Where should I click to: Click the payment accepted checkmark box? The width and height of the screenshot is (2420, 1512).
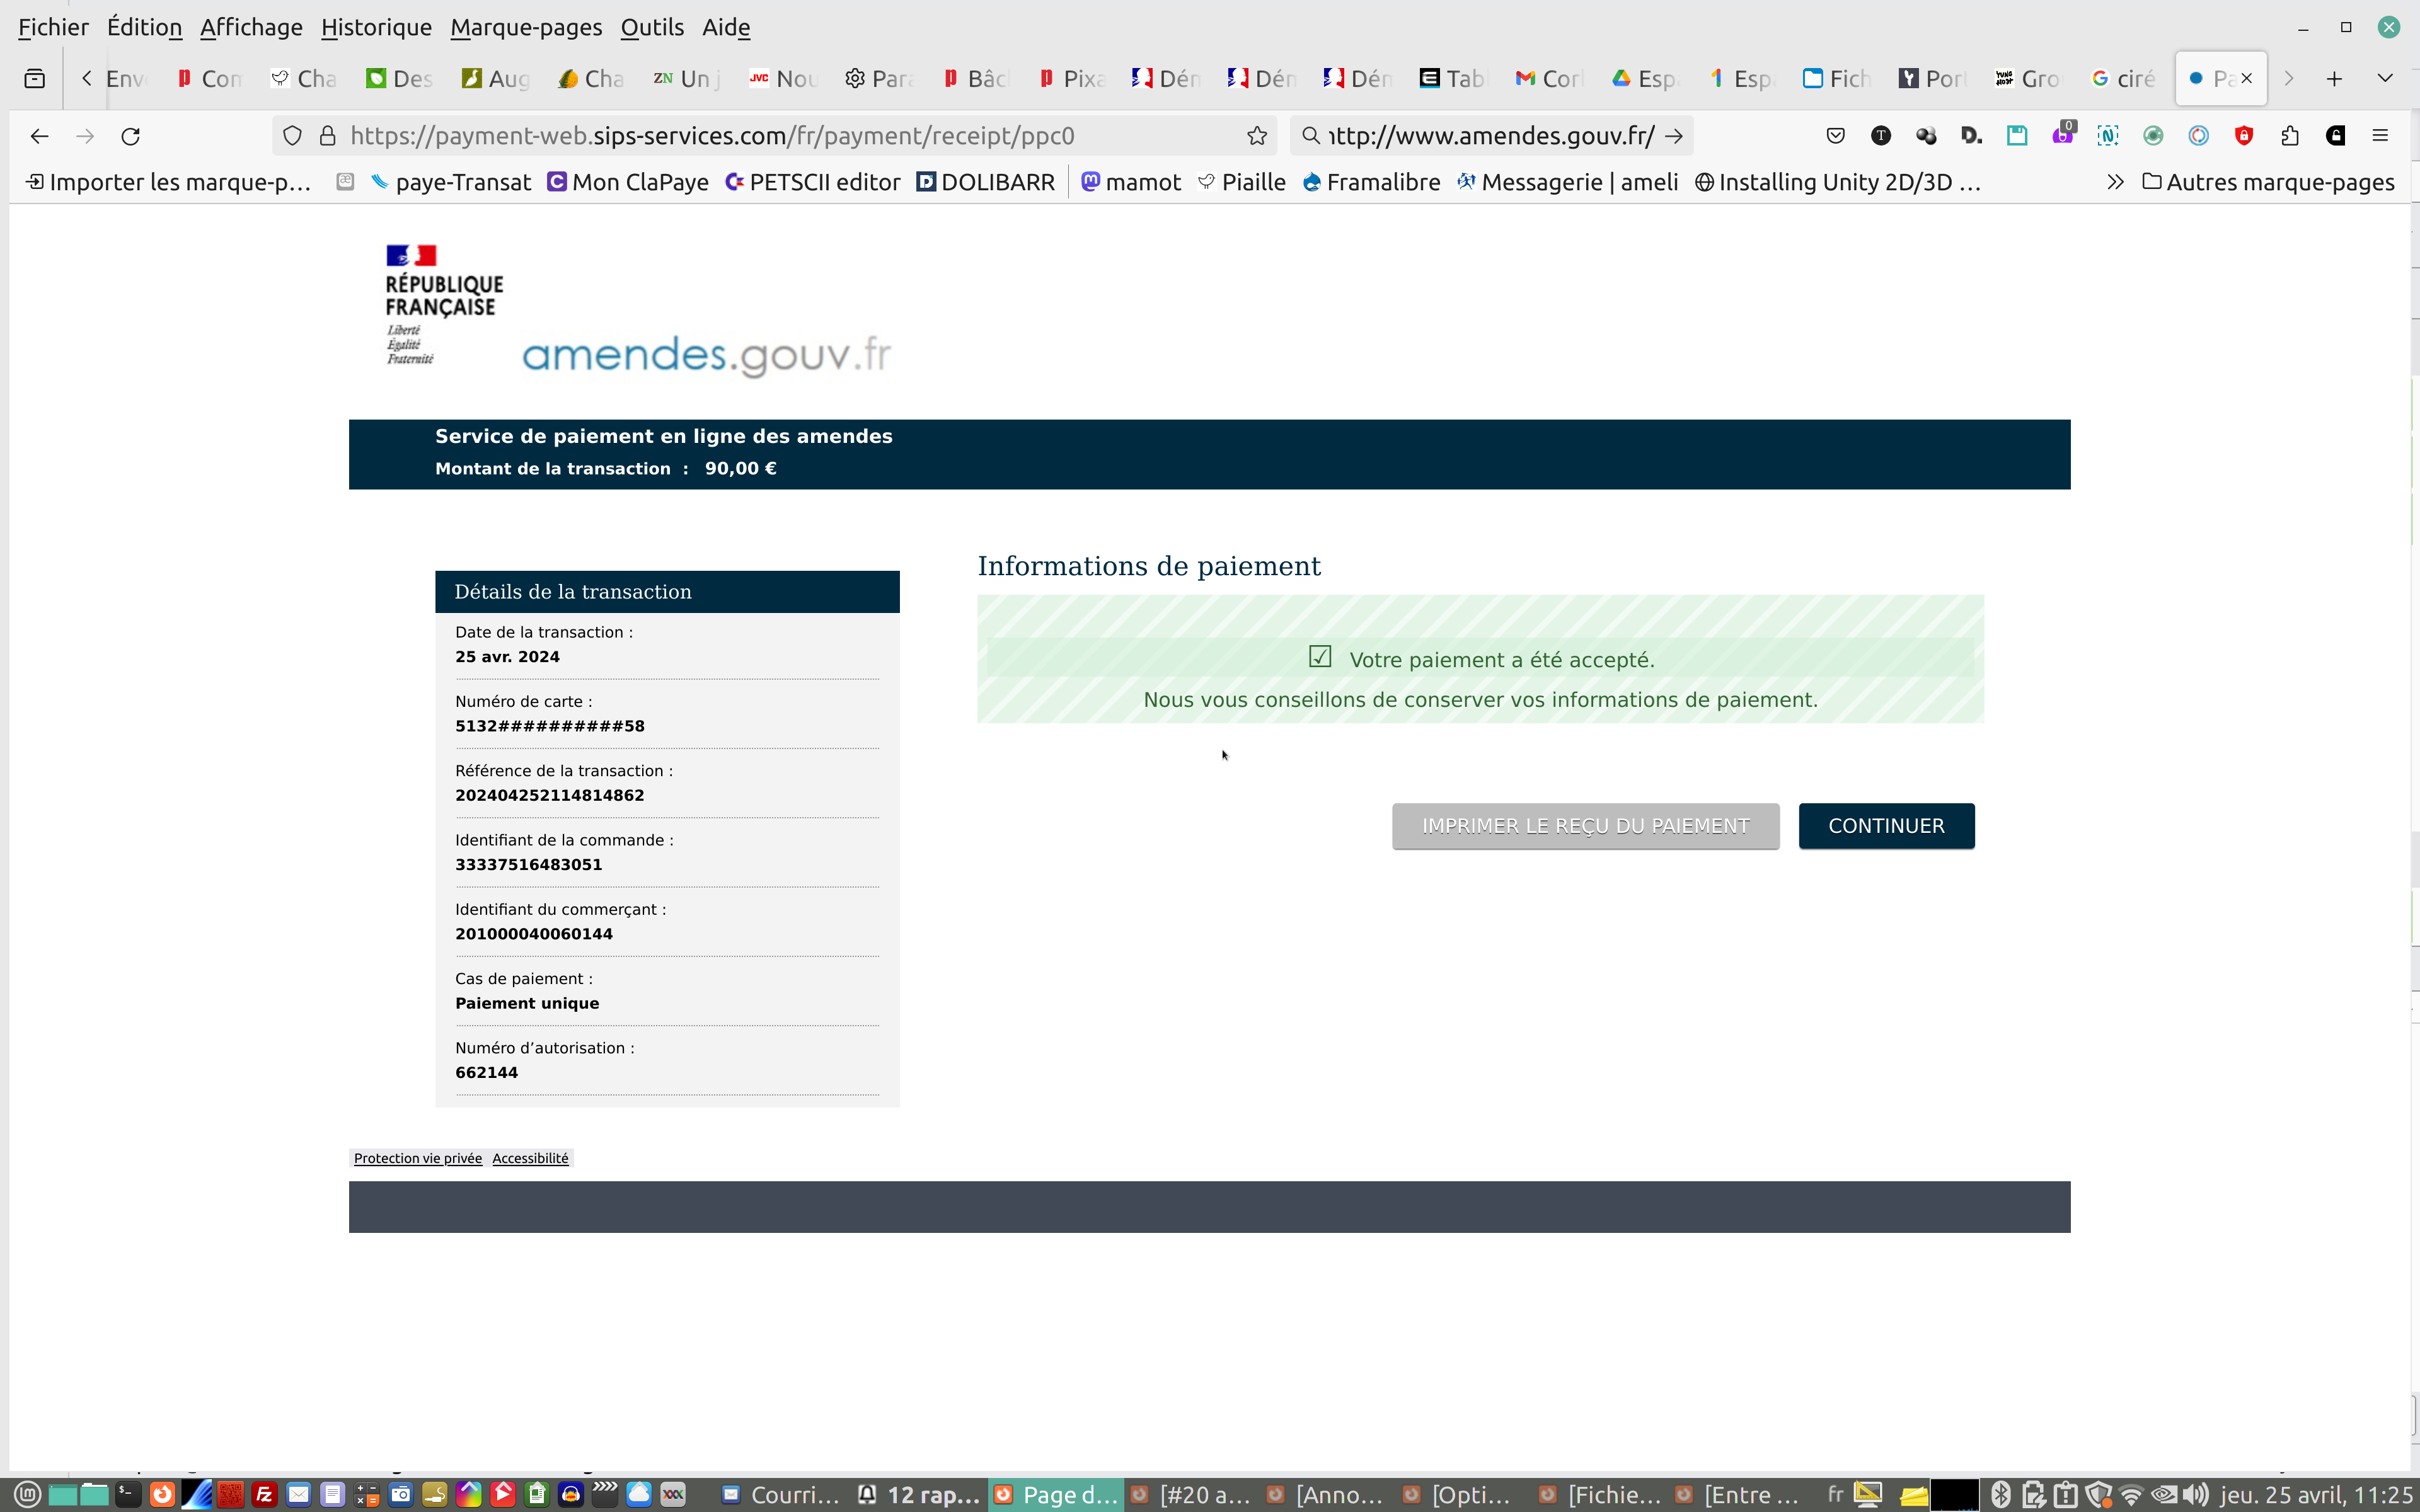[1320, 657]
